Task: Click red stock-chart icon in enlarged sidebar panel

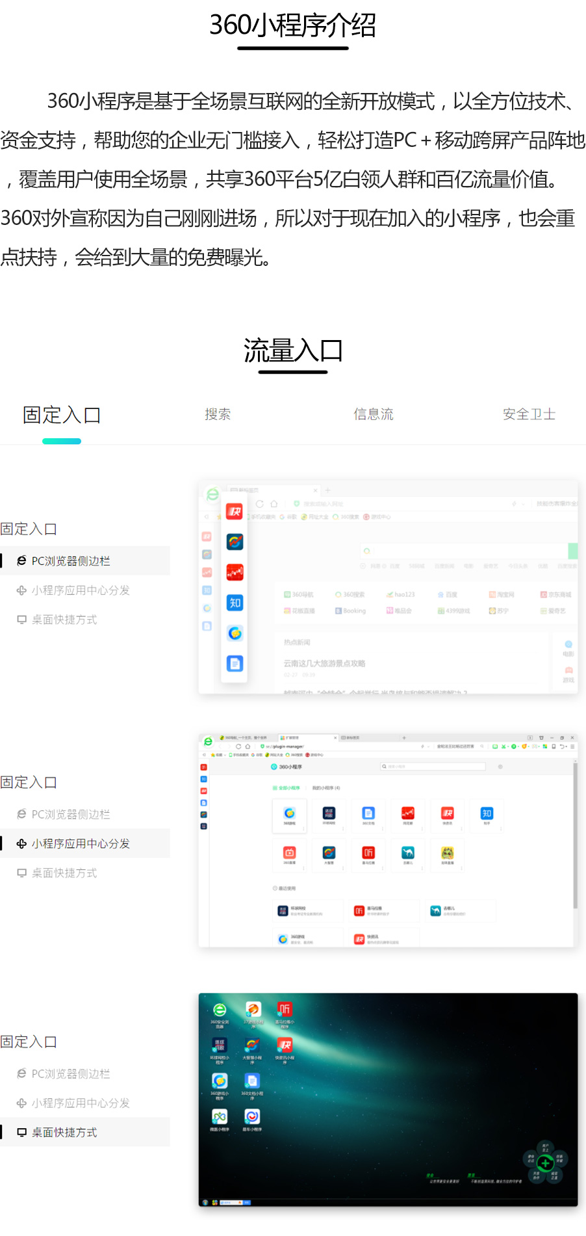Action: pyautogui.click(x=235, y=572)
